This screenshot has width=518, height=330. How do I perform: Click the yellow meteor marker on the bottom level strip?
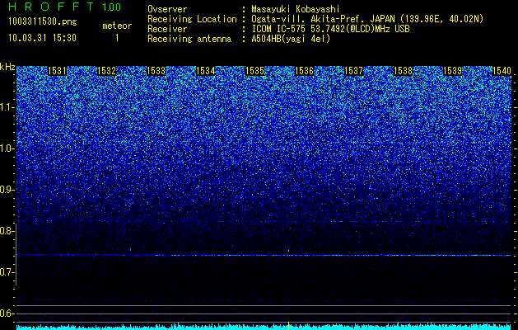click(289, 326)
